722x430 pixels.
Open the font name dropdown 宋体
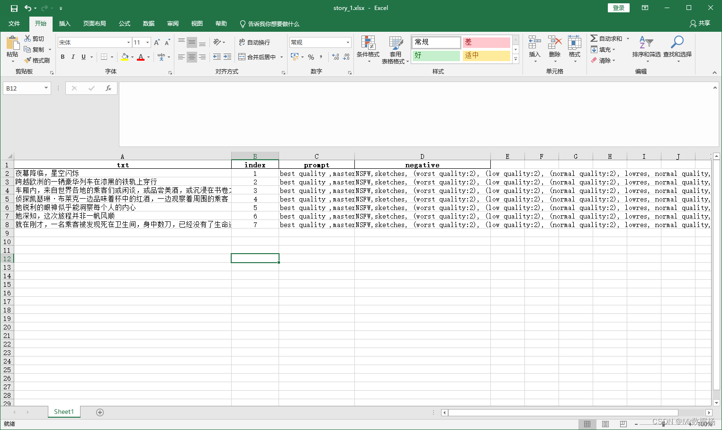128,42
